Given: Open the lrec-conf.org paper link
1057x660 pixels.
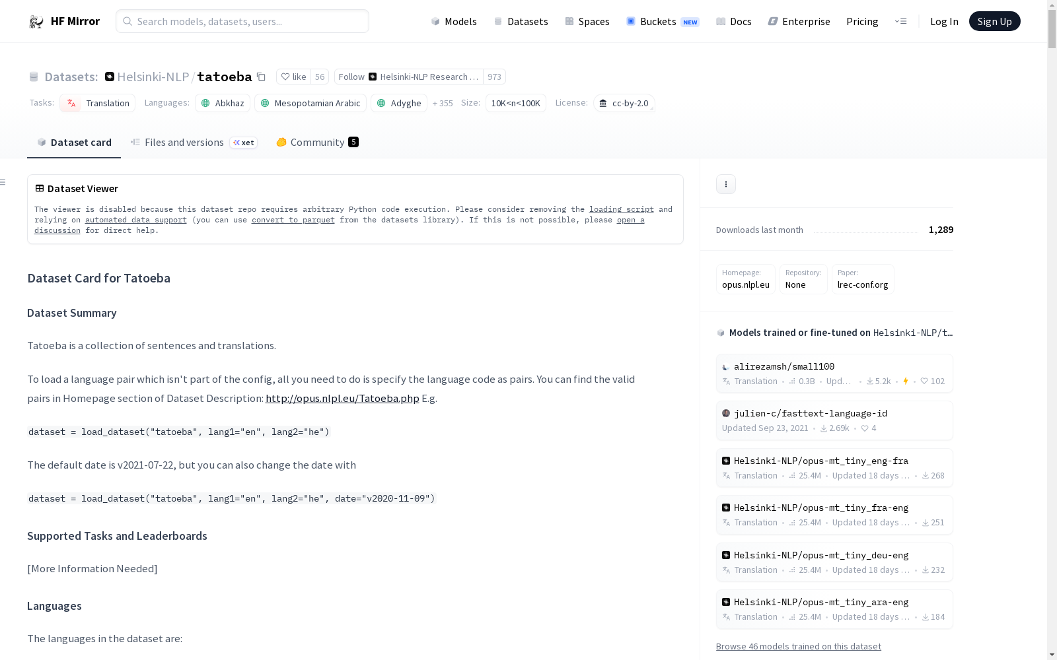Looking at the screenshot, I should point(863,279).
